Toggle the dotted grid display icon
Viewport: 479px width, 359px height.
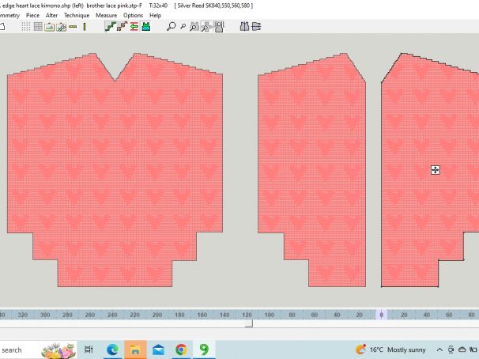click(x=26, y=26)
